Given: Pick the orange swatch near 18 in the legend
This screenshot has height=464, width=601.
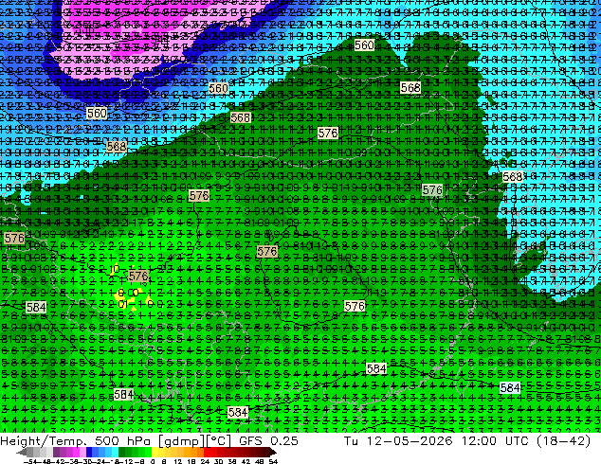Looking at the screenshot, I should [x=194, y=453].
